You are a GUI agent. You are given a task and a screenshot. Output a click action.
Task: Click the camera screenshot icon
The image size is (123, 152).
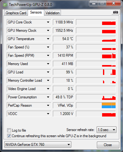(116, 12)
